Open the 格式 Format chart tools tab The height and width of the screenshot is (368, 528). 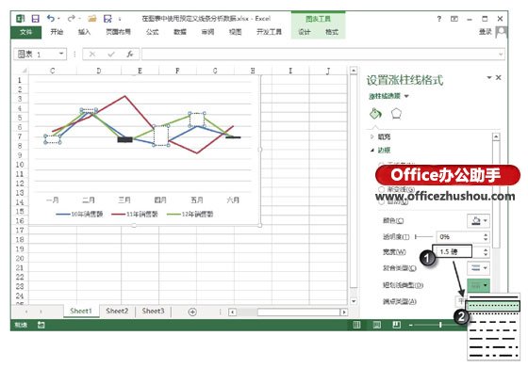click(332, 32)
